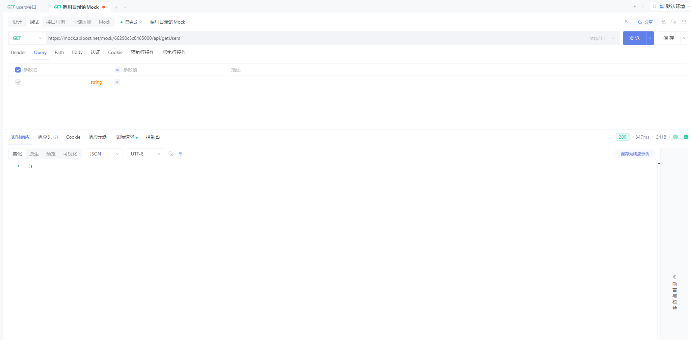The height and width of the screenshot is (340, 691).
Task: Open the 控制台 console tab
Action: pyautogui.click(x=153, y=137)
